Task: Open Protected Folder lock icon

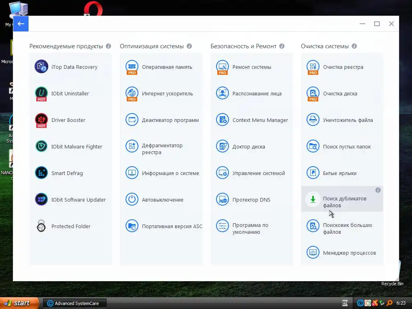Action: tap(41, 226)
